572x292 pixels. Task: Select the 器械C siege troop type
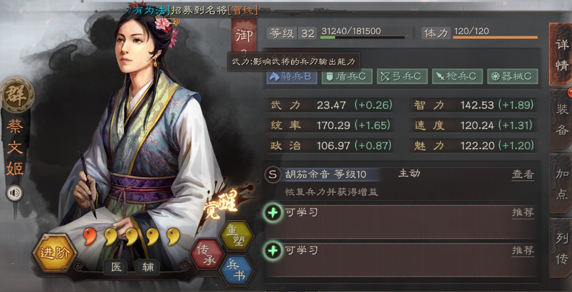click(513, 76)
